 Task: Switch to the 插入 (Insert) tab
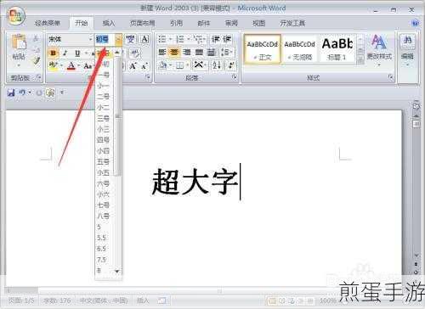(109, 23)
